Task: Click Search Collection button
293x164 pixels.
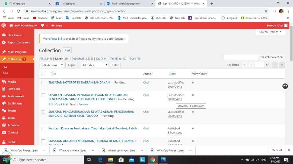Action: pyautogui.click(x=272, y=57)
